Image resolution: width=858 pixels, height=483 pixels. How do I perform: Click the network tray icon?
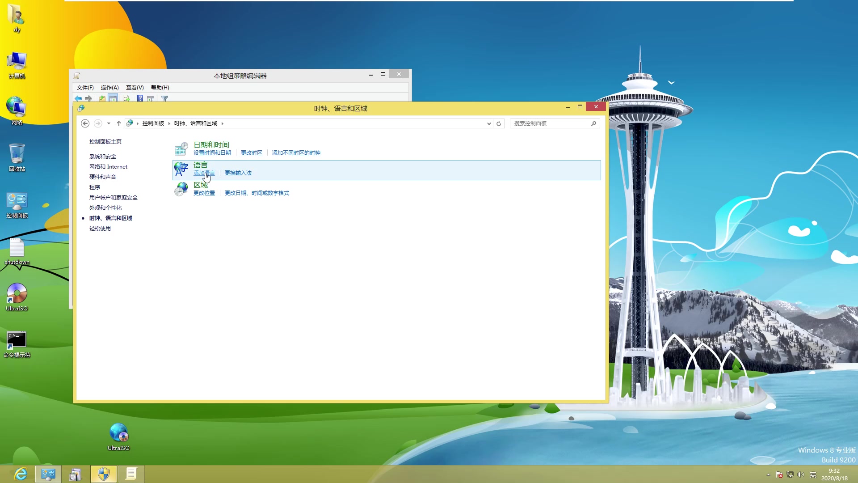point(790,475)
